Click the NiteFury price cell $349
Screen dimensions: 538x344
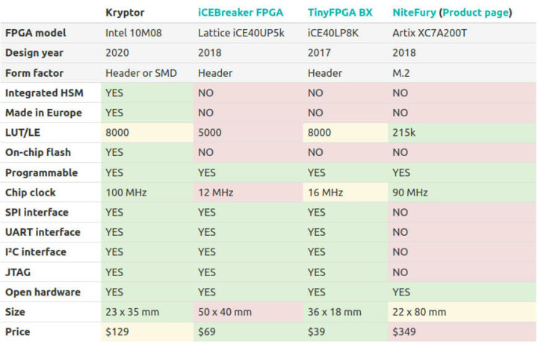[462, 331]
